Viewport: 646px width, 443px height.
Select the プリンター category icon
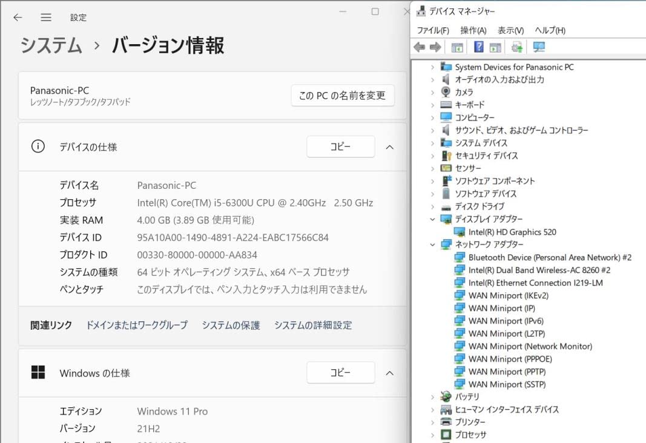click(x=446, y=422)
